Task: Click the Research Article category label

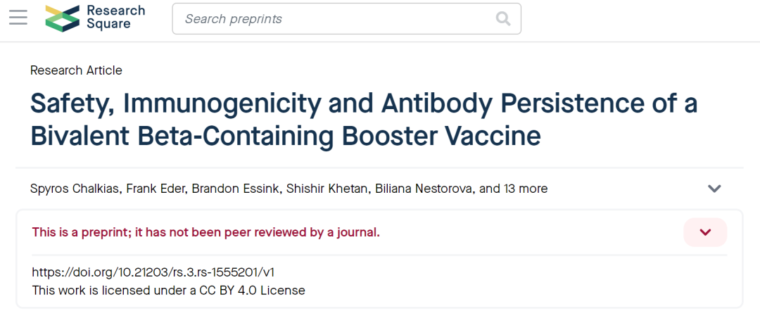Action: tap(76, 70)
